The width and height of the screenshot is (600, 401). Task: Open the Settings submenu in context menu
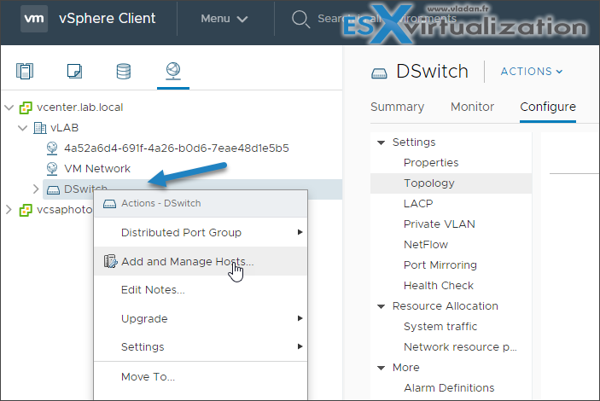201,346
